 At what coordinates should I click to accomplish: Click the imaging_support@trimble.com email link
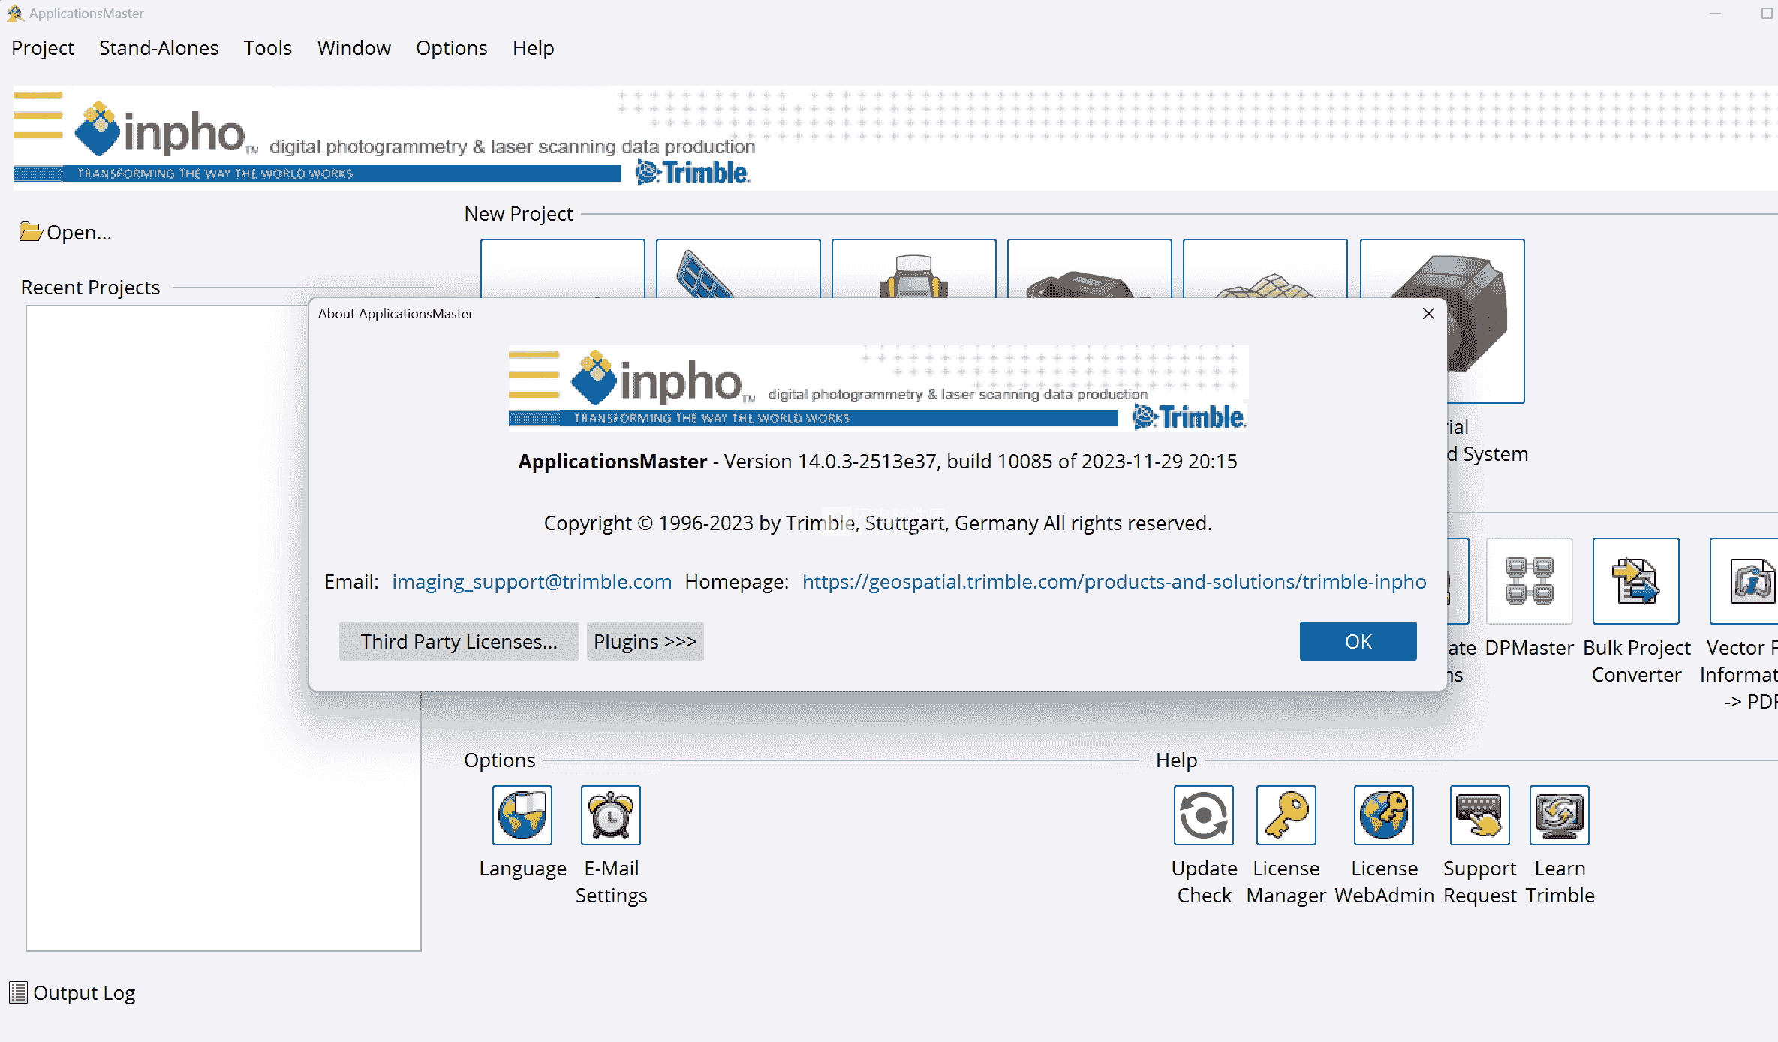pyautogui.click(x=531, y=581)
